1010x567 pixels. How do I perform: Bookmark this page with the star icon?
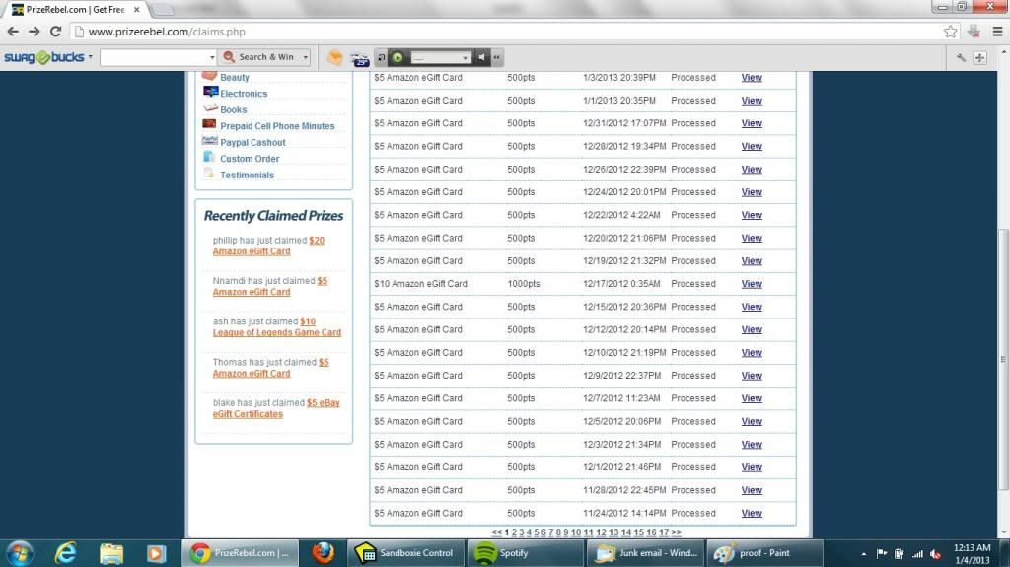(x=950, y=32)
